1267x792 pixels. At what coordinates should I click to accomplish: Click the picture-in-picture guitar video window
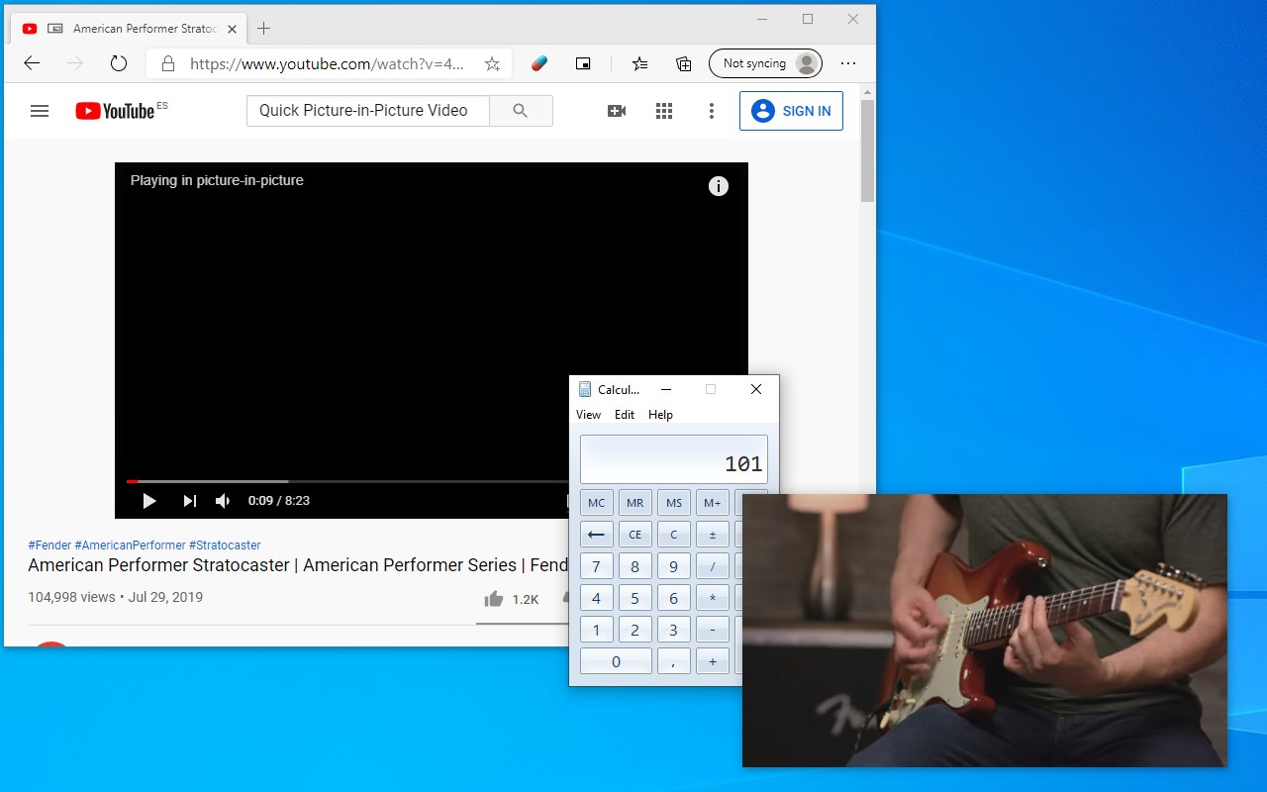pos(985,631)
